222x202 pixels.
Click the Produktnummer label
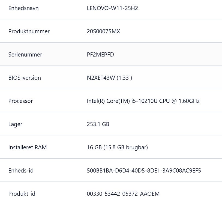click(x=29, y=31)
